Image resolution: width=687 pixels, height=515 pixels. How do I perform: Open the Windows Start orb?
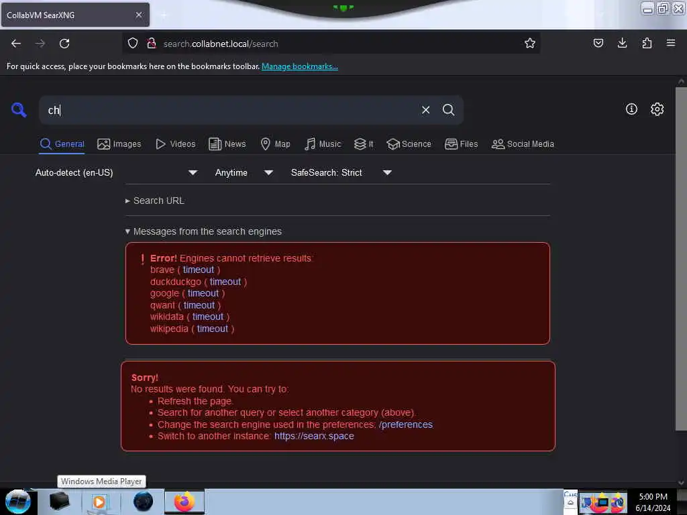coord(18,502)
